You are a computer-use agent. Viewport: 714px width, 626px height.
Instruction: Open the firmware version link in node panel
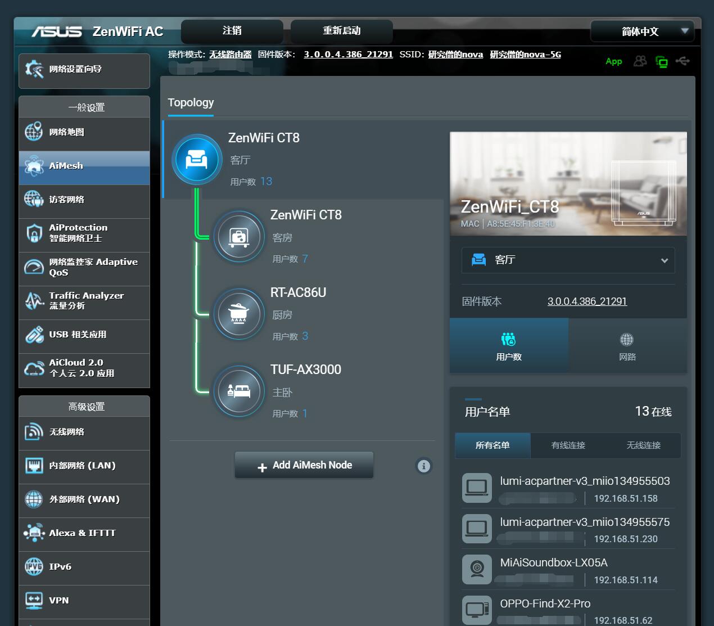click(x=587, y=301)
